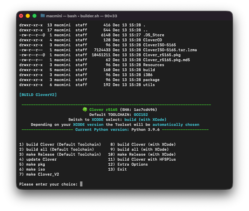Click the 'GCC152' toolchain value
The image size is (249, 211).
tap(141, 115)
